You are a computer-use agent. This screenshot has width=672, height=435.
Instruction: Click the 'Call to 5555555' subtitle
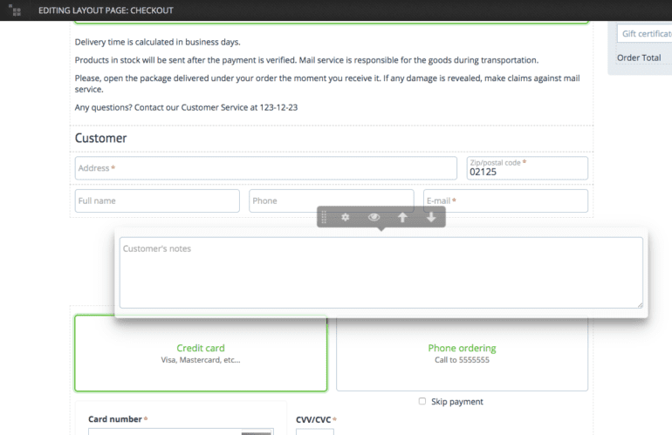462,360
